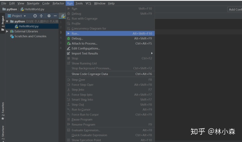Screen dimensions: 242x142
Task: Click the Attach to Process icon
Action: coord(69,44)
